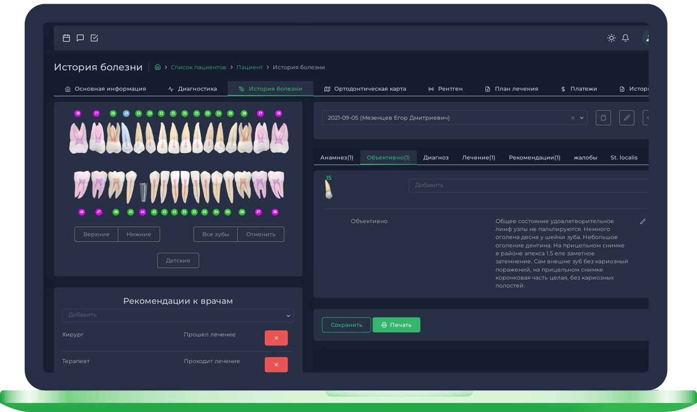Edit the Объективно note with pencil icon
The height and width of the screenshot is (412, 697).
(x=642, y=222)
